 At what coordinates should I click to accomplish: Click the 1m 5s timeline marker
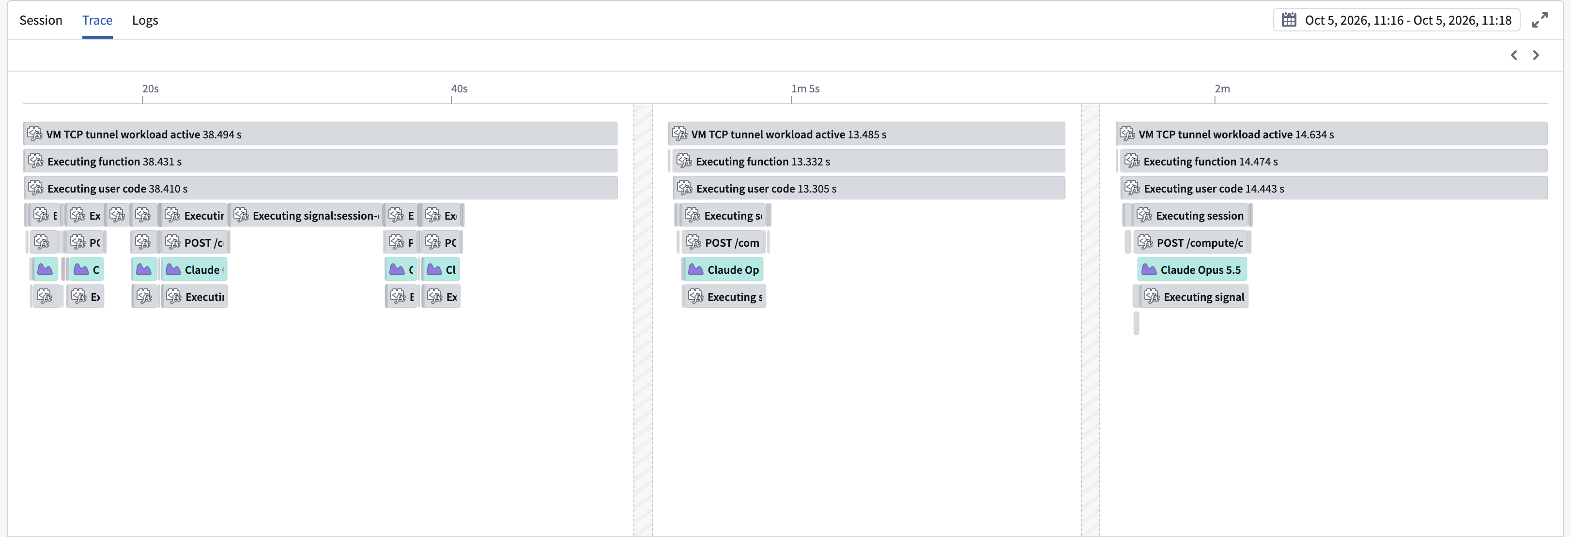(x=805, y=89)
